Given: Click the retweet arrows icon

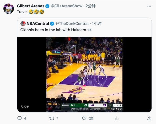Looking at the screenshot, I should (x=52, y=118).
